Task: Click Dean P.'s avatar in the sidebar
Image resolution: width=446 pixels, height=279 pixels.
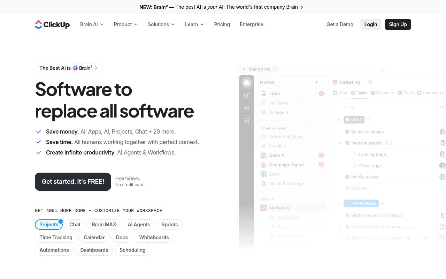Action: click(x=264, y=155)
